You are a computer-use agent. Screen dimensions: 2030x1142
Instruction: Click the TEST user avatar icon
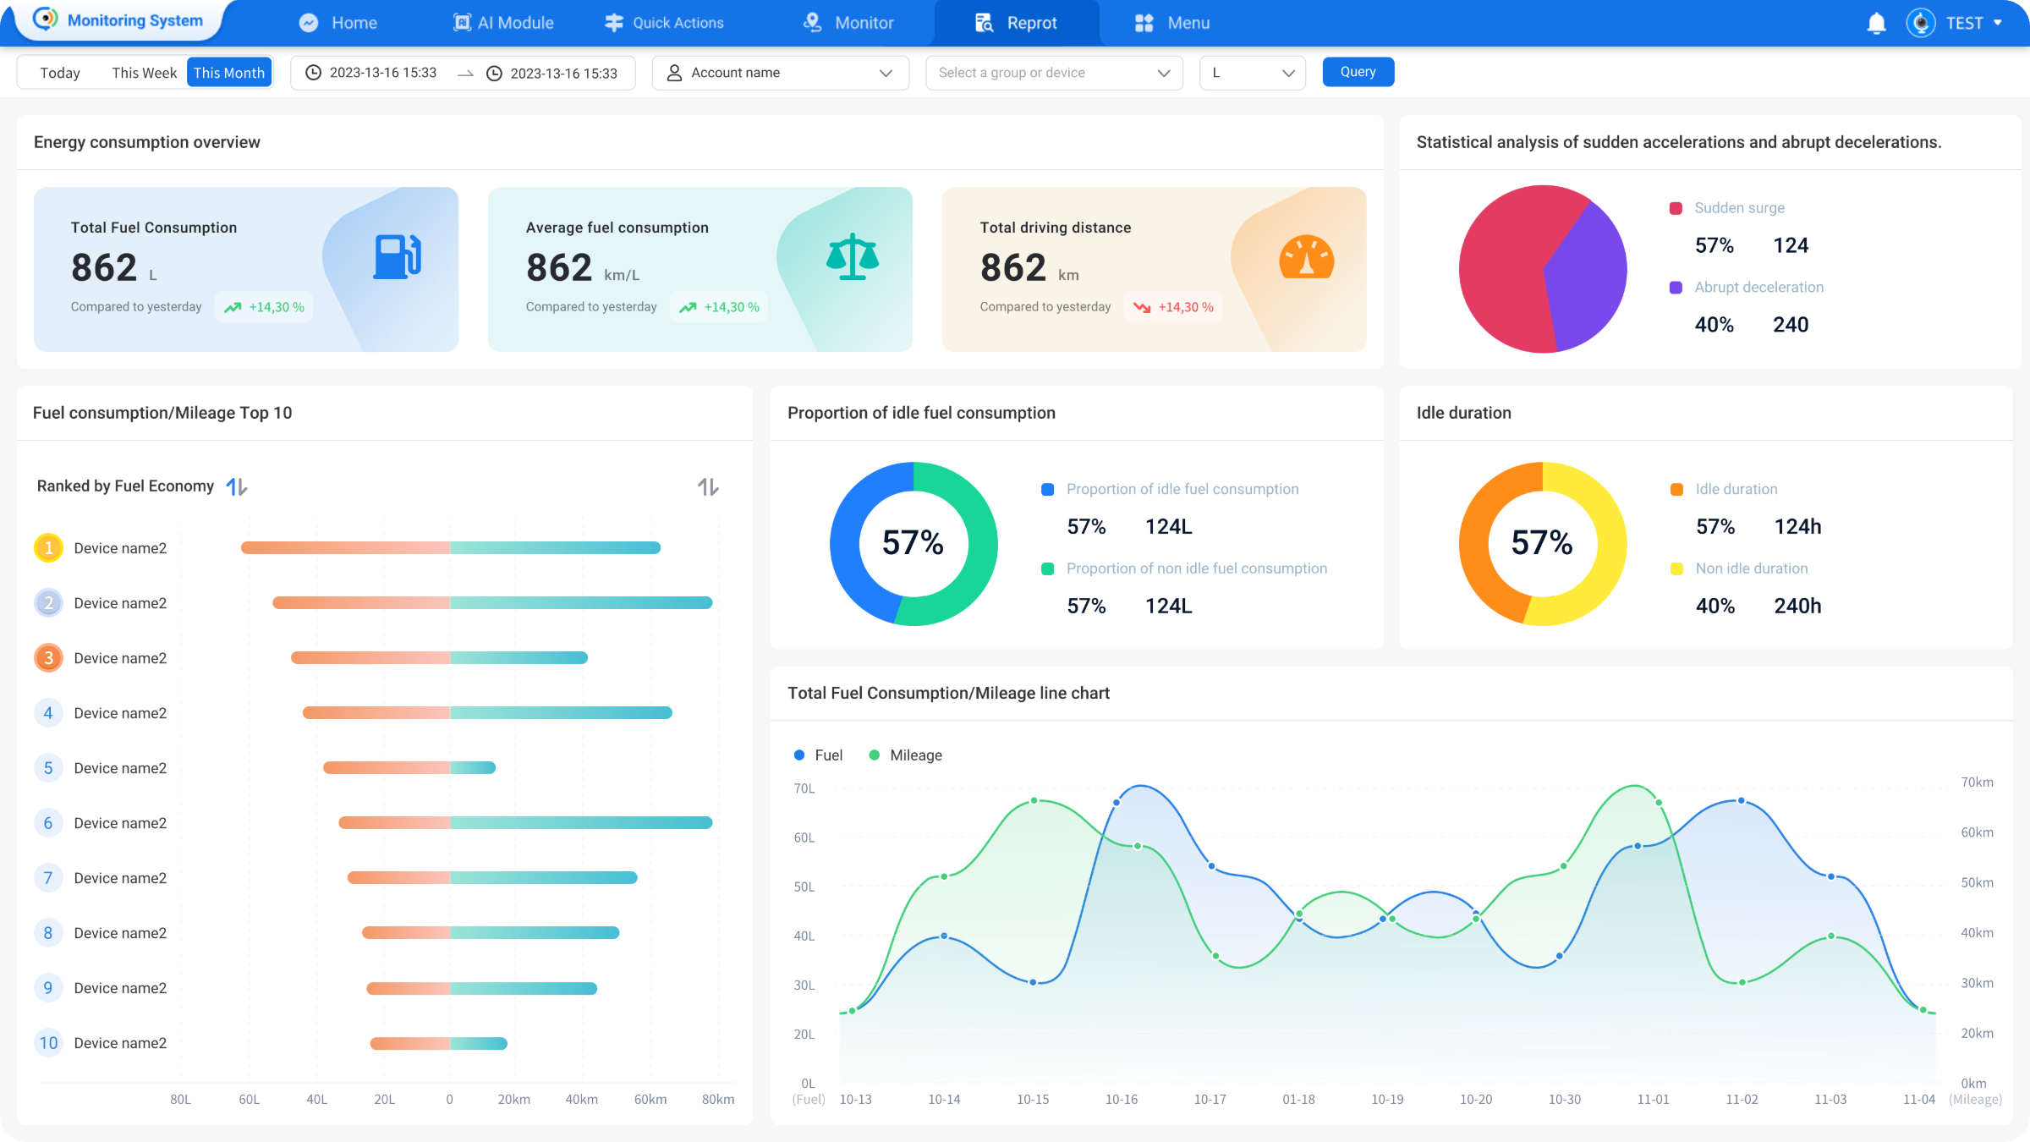click(x=1920, y=23)
